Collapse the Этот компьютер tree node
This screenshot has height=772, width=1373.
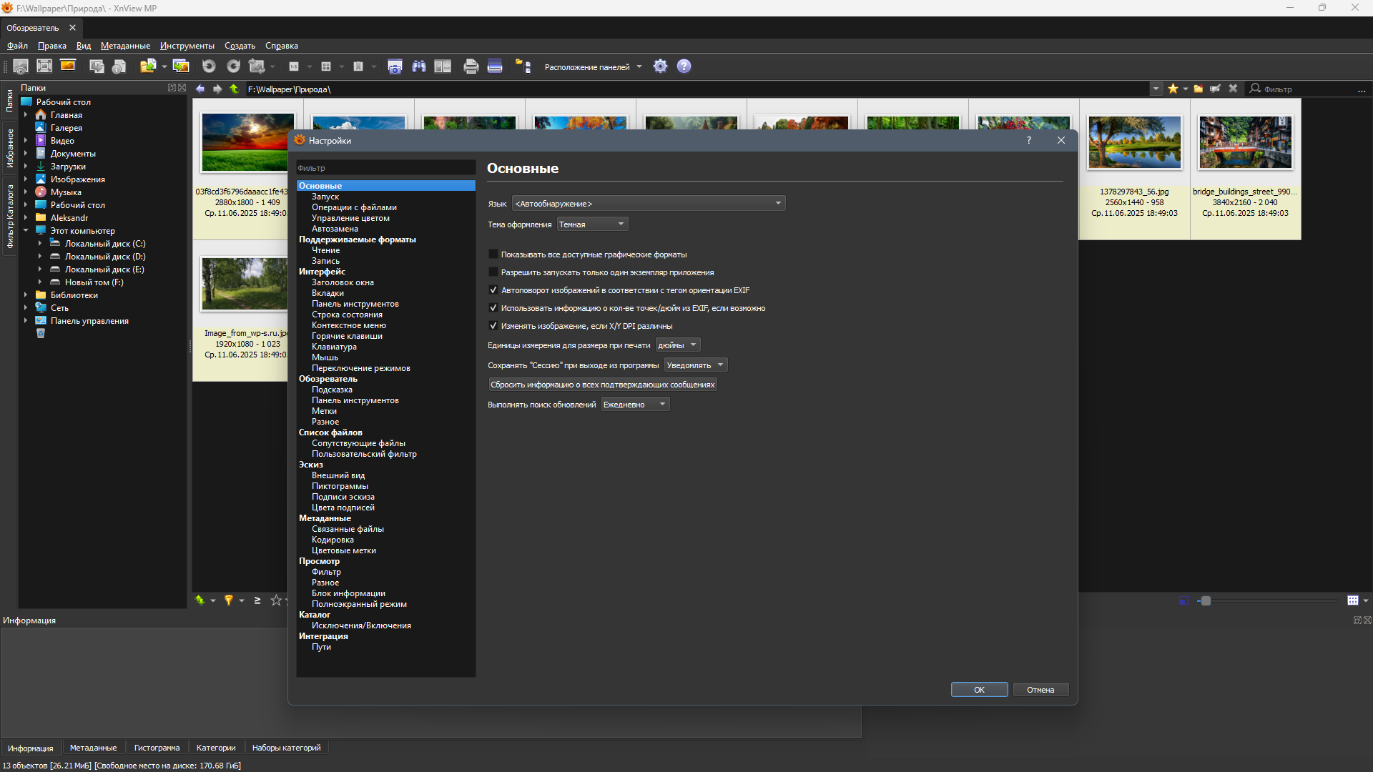tap(26, 231)
